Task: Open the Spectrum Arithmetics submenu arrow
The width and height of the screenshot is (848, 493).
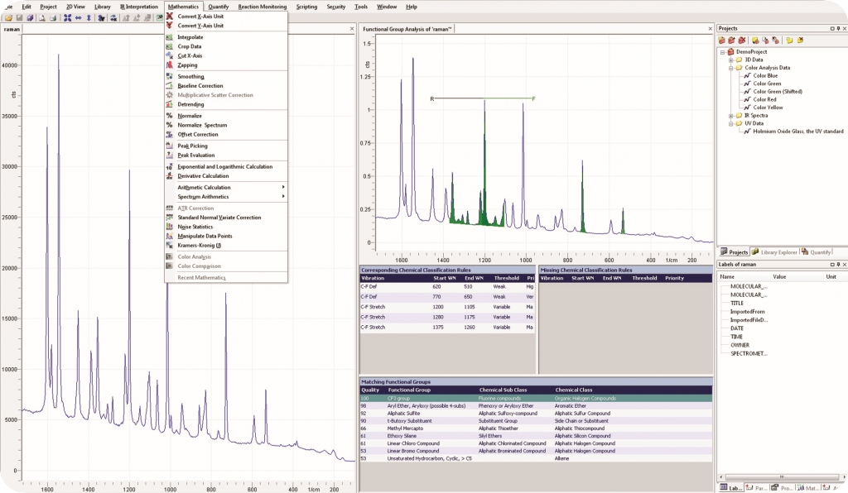Action: point(283,197)
